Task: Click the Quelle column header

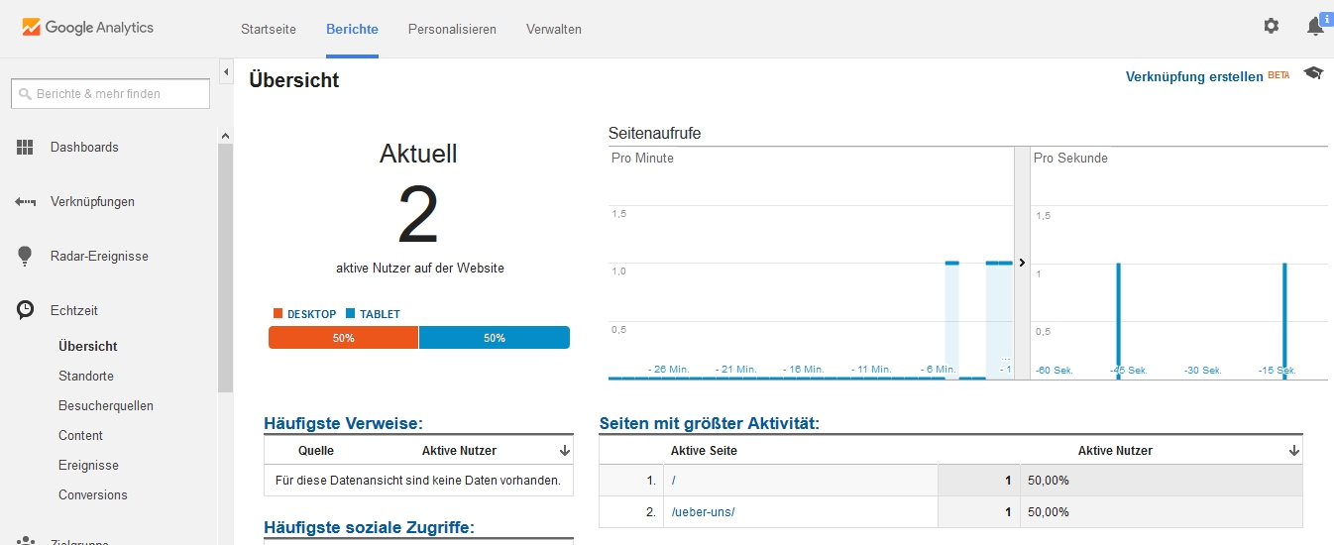Action: [316, 451]
